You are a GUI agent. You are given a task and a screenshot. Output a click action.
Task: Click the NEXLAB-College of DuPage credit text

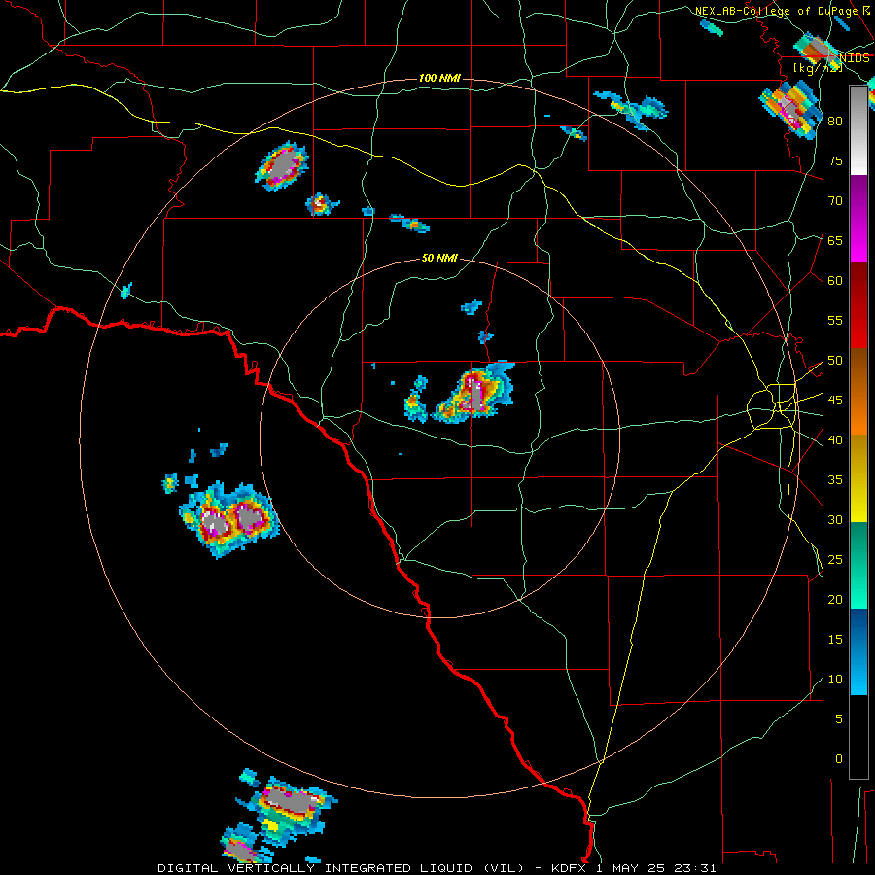coord(776,11)
